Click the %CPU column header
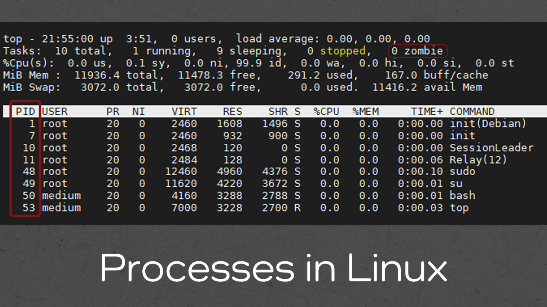 [x=326, y=112]
